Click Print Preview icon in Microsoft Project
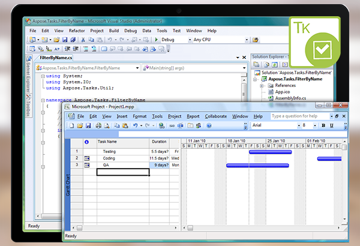Screen dimensions: 360x246 (x=107, y=125)
